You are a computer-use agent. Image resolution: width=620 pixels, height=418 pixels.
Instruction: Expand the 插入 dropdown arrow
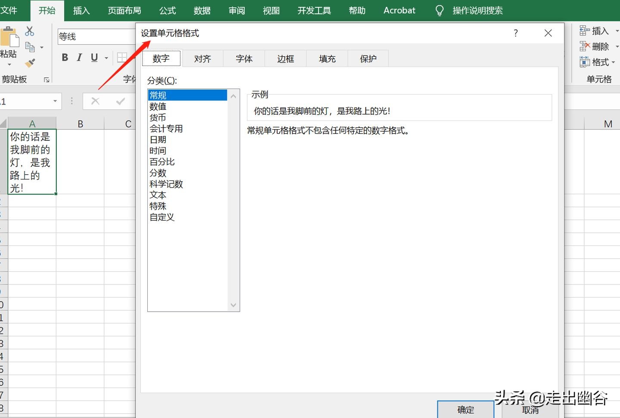tap(617, 31)
